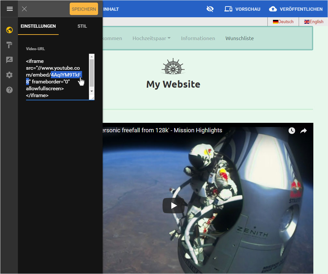Viewport: 328px width, 274px height.
Task: Click the Watch later clock icon
Action: pyautogui.click(x=292, y=131)
